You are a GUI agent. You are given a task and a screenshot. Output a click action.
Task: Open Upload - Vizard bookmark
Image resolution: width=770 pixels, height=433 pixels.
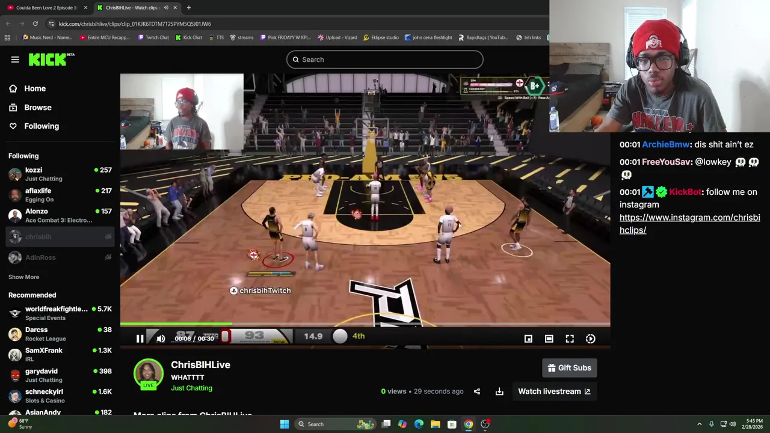click(337, 37)
